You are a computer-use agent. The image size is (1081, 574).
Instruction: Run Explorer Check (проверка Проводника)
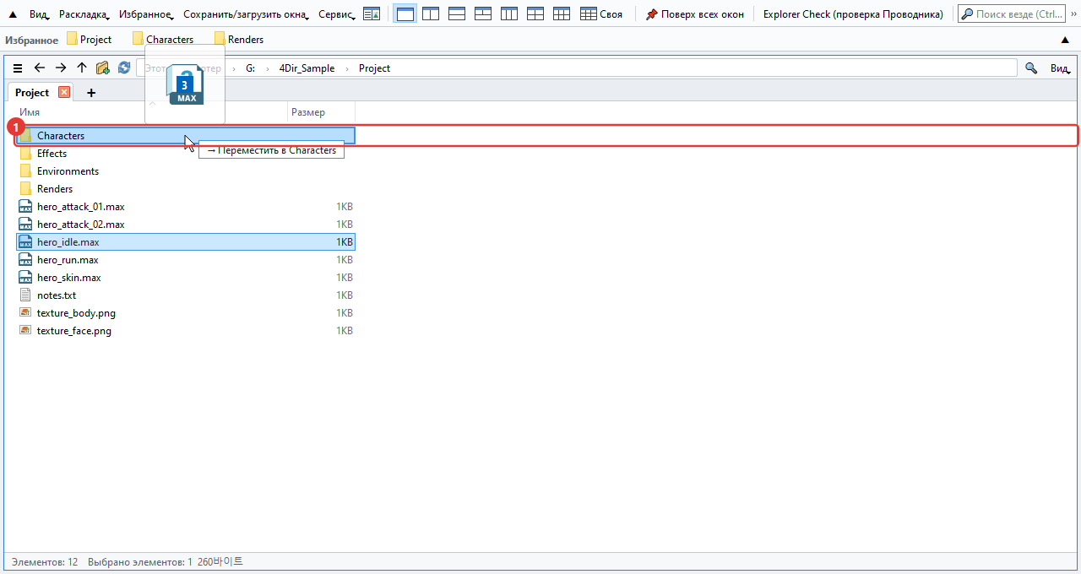[853, 14]
